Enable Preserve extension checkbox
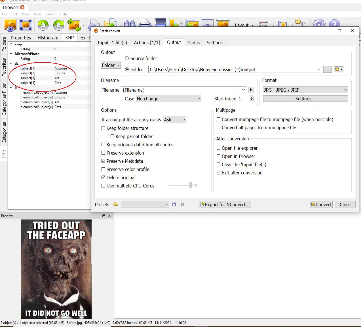The width and height of the screenshot is (361, 327). 104,153
